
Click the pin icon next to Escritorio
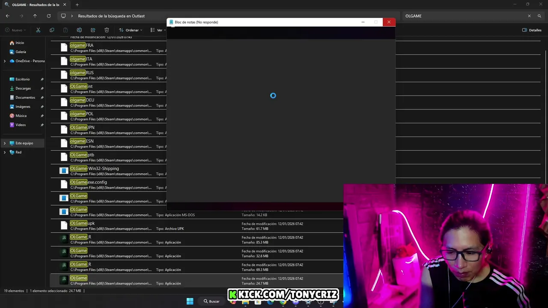click(x=42, y=79)
